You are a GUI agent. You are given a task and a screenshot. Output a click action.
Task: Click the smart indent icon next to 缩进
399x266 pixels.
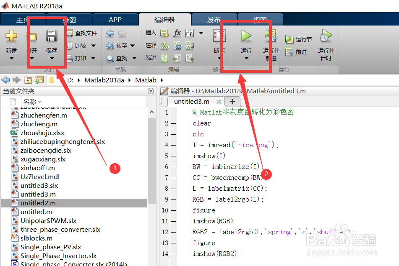click(x=164, y=58)
